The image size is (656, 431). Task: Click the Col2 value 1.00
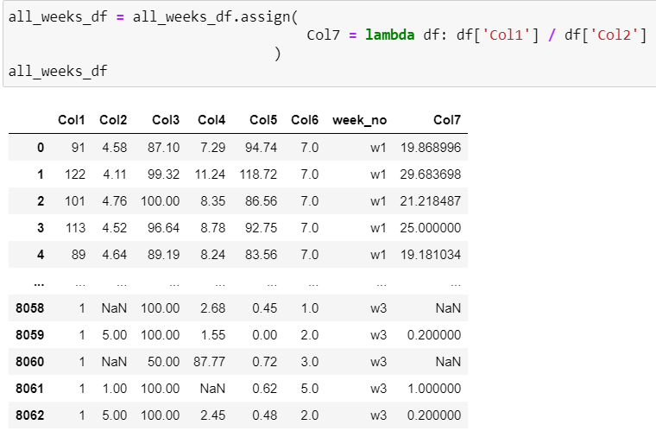click(114, 389)
